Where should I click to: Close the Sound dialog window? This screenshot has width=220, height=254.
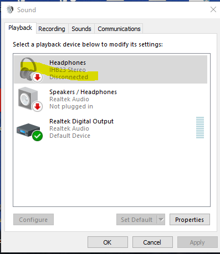[213, 9]
